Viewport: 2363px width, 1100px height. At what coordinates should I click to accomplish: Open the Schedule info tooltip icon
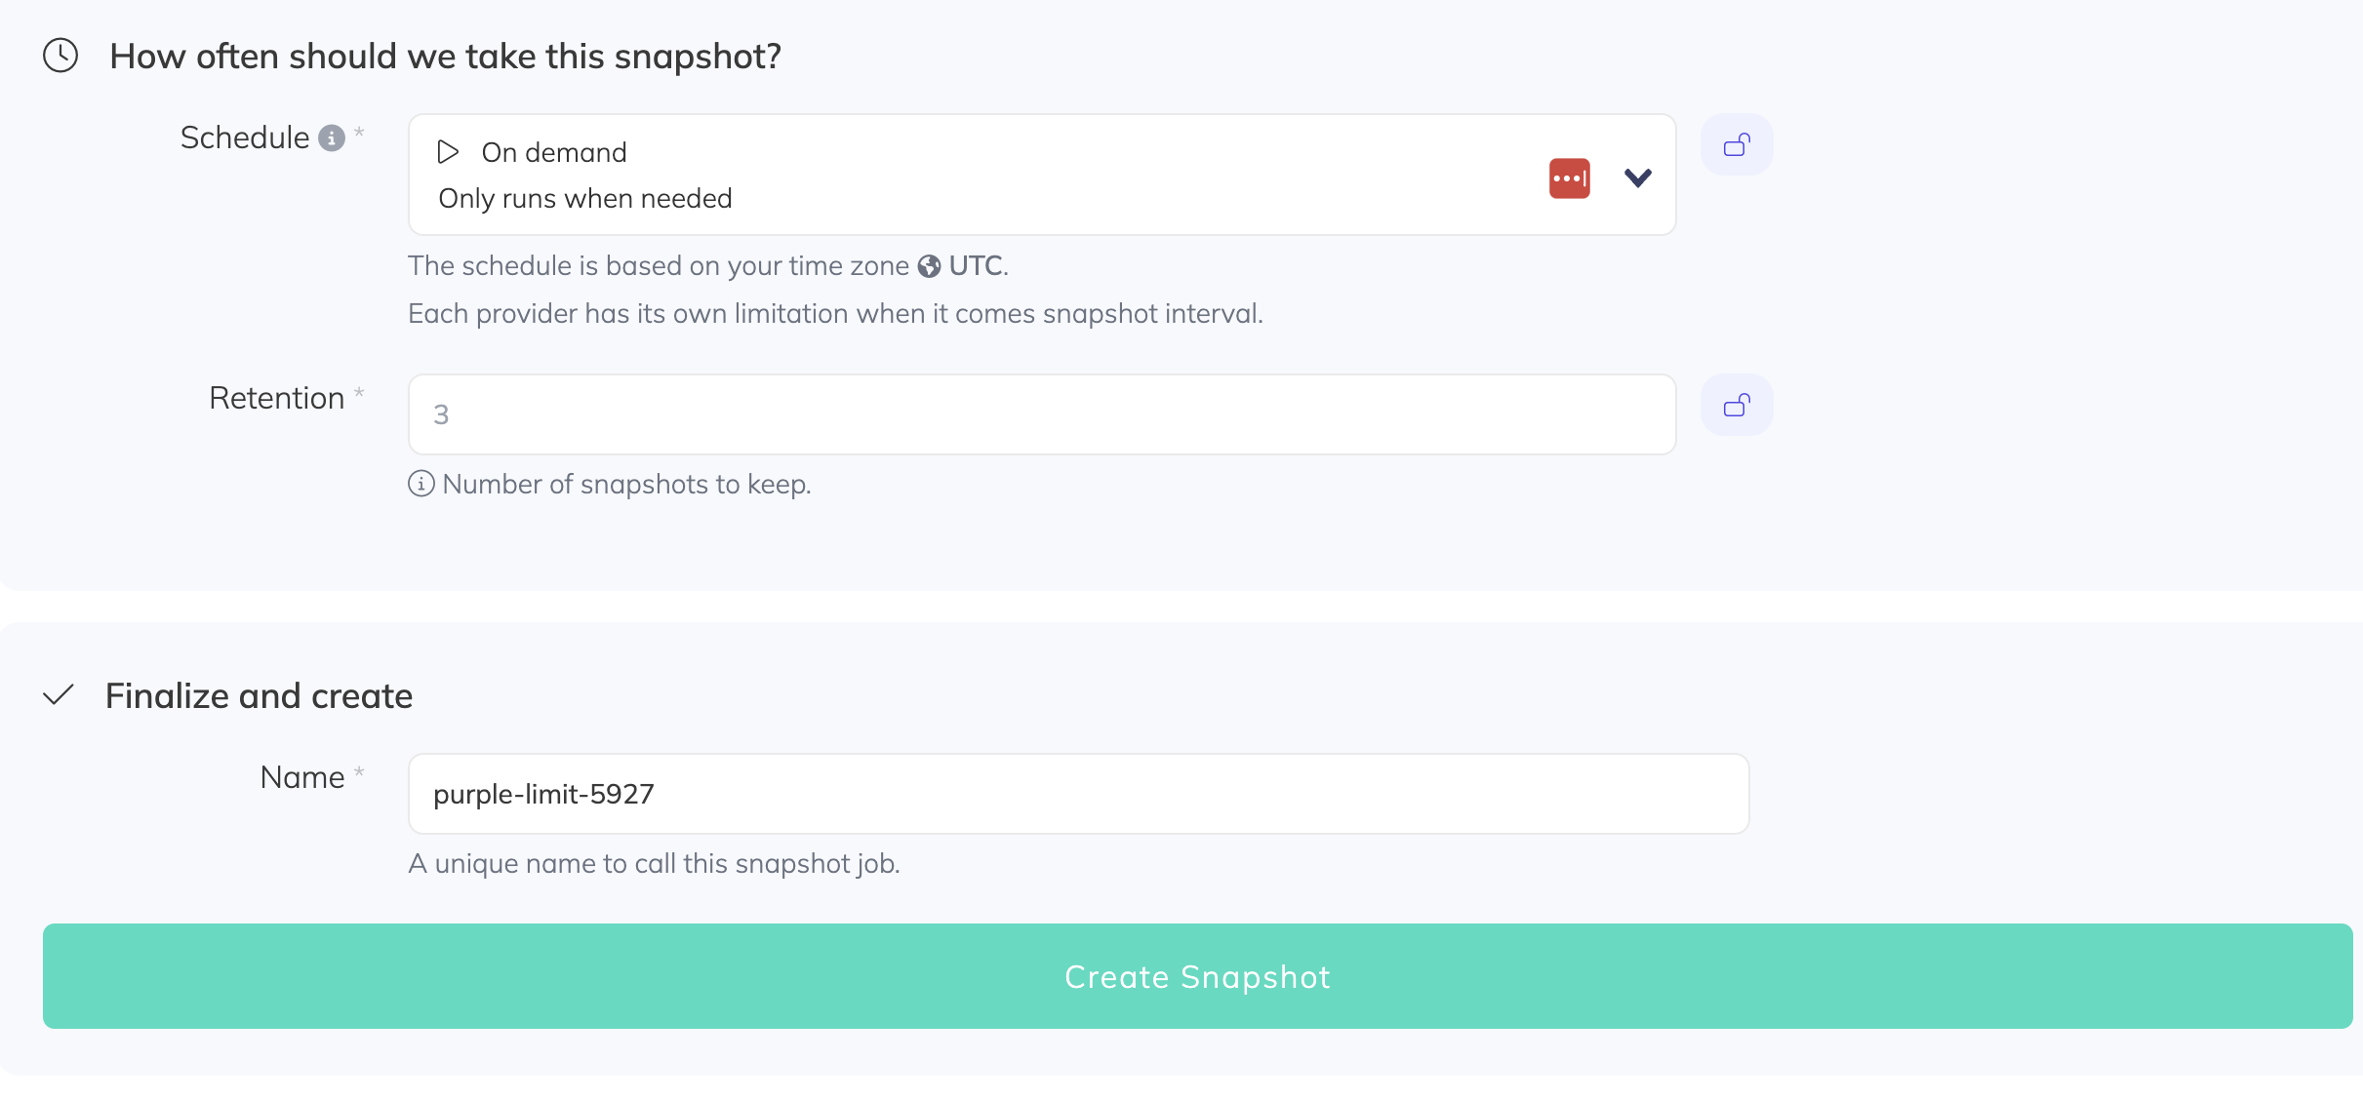click(332, 138)
